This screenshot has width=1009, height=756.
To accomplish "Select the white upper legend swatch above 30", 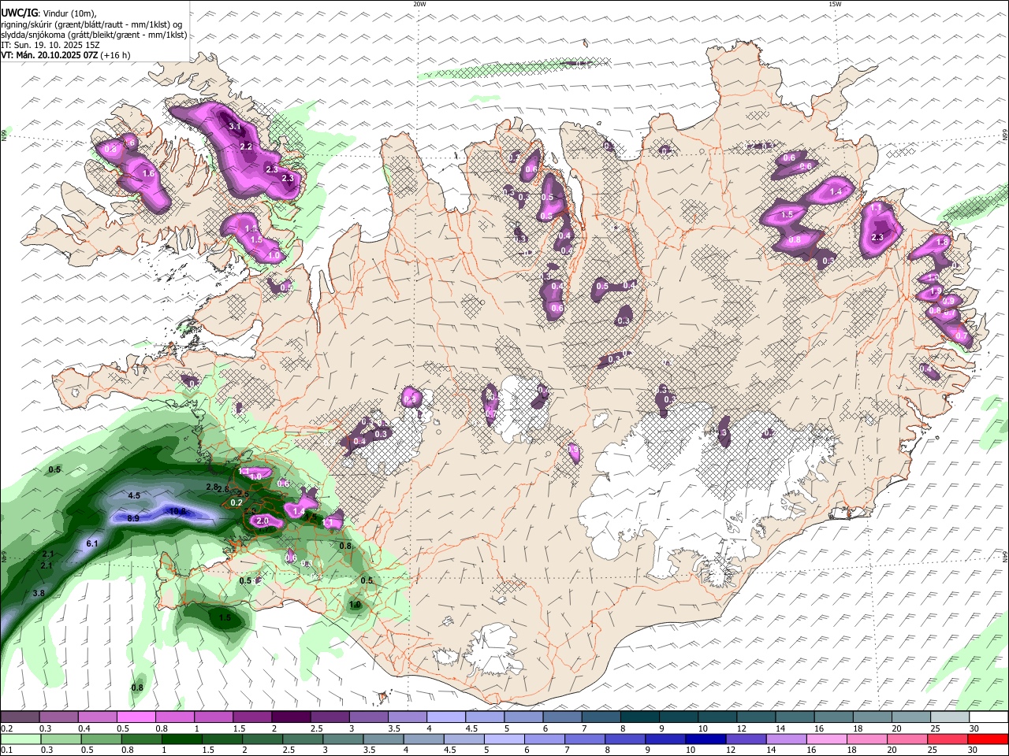I will 989,717.
